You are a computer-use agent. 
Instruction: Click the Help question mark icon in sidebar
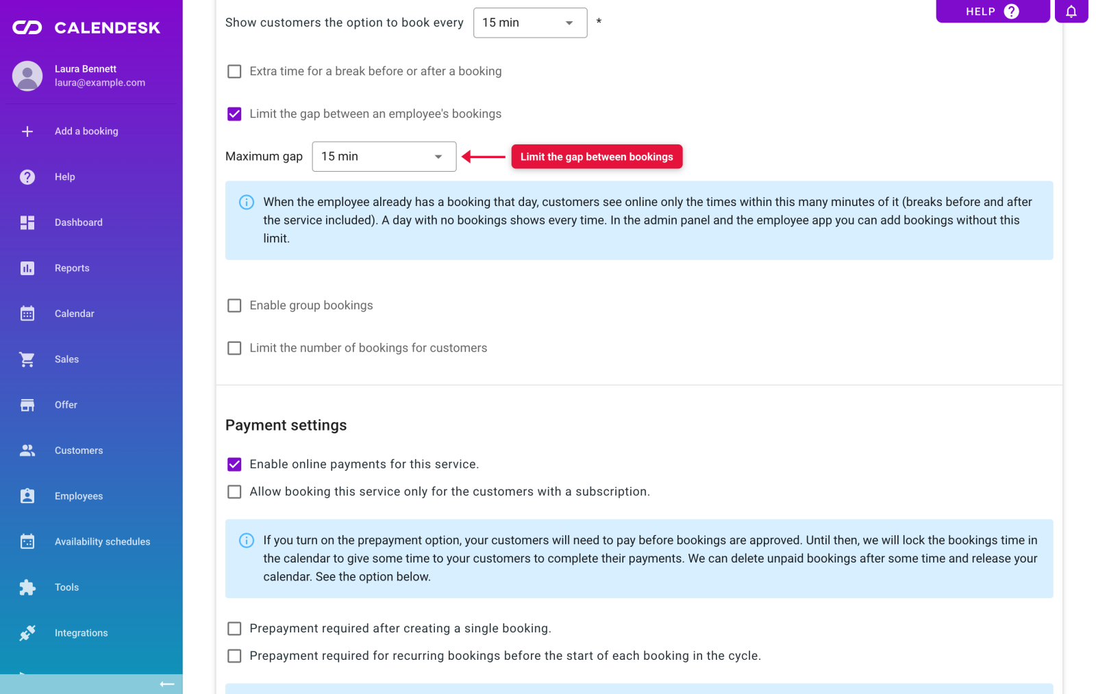[27, 177]
